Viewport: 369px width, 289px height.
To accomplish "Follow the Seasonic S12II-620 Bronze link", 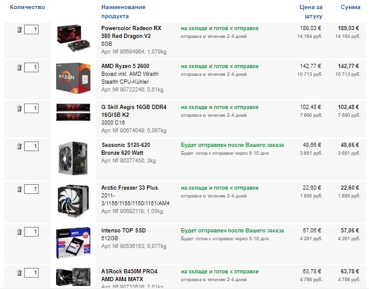I will coord(126,149).
